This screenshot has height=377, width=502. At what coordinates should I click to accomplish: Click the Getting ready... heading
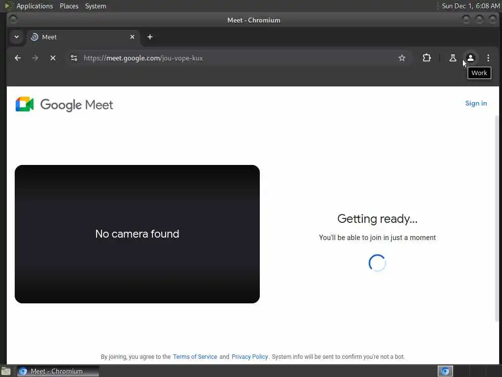point(377,219)
